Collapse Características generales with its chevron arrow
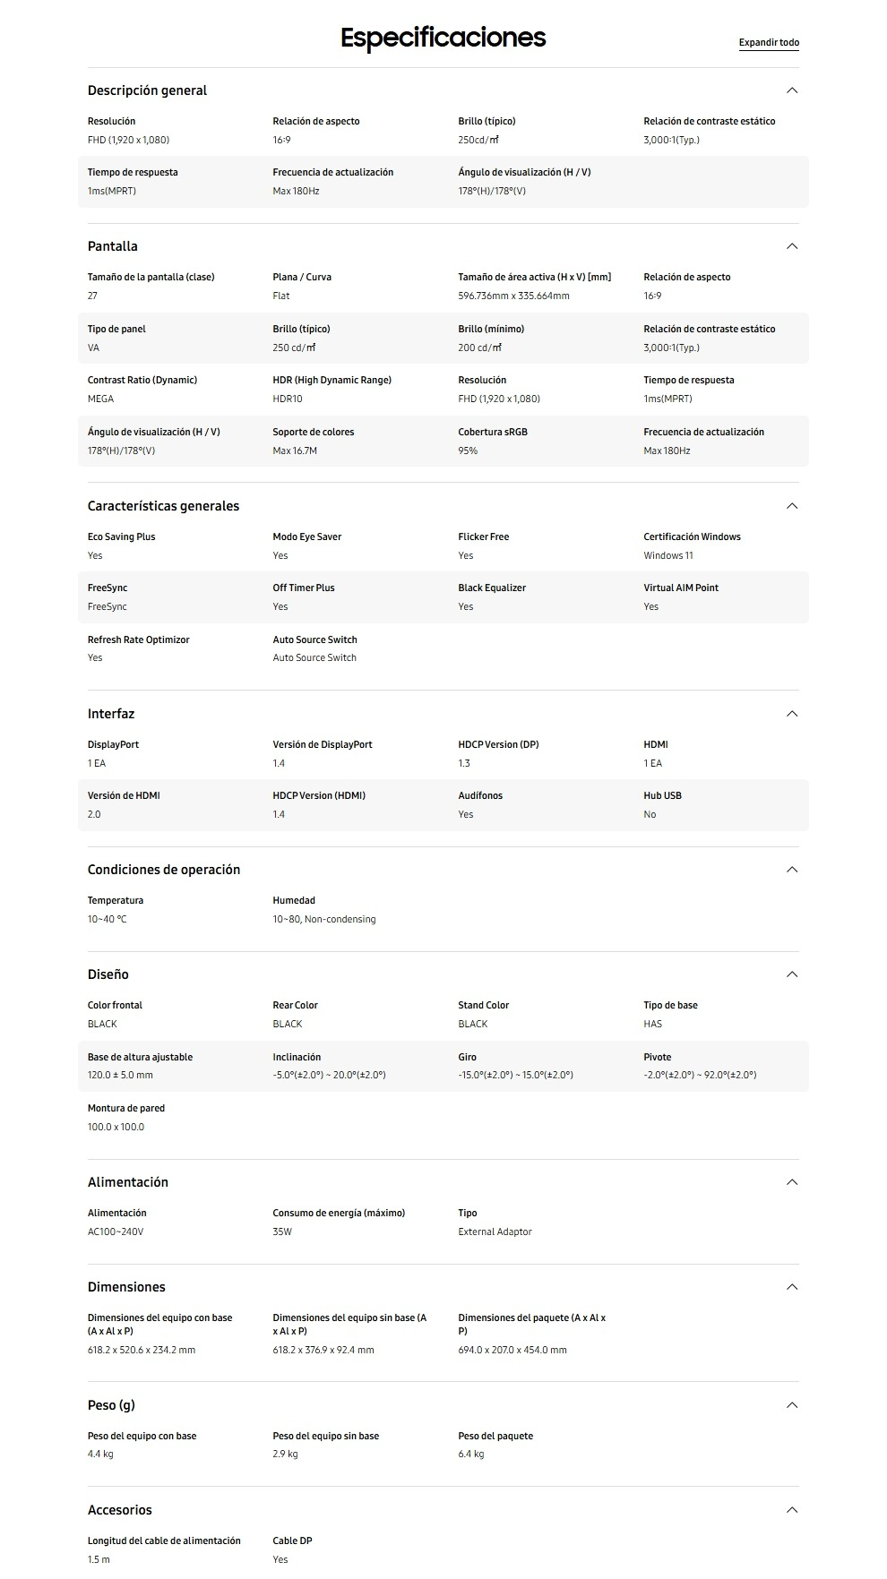The width and height of the screenshot is (887, 1579). coord(791,506)
